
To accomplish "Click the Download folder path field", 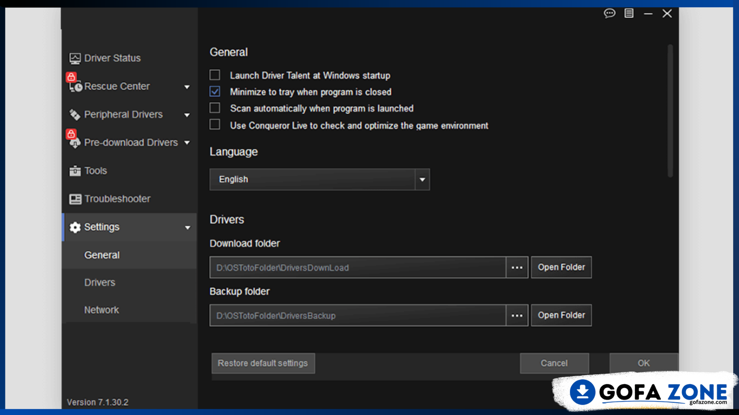I will click(358, 267).
